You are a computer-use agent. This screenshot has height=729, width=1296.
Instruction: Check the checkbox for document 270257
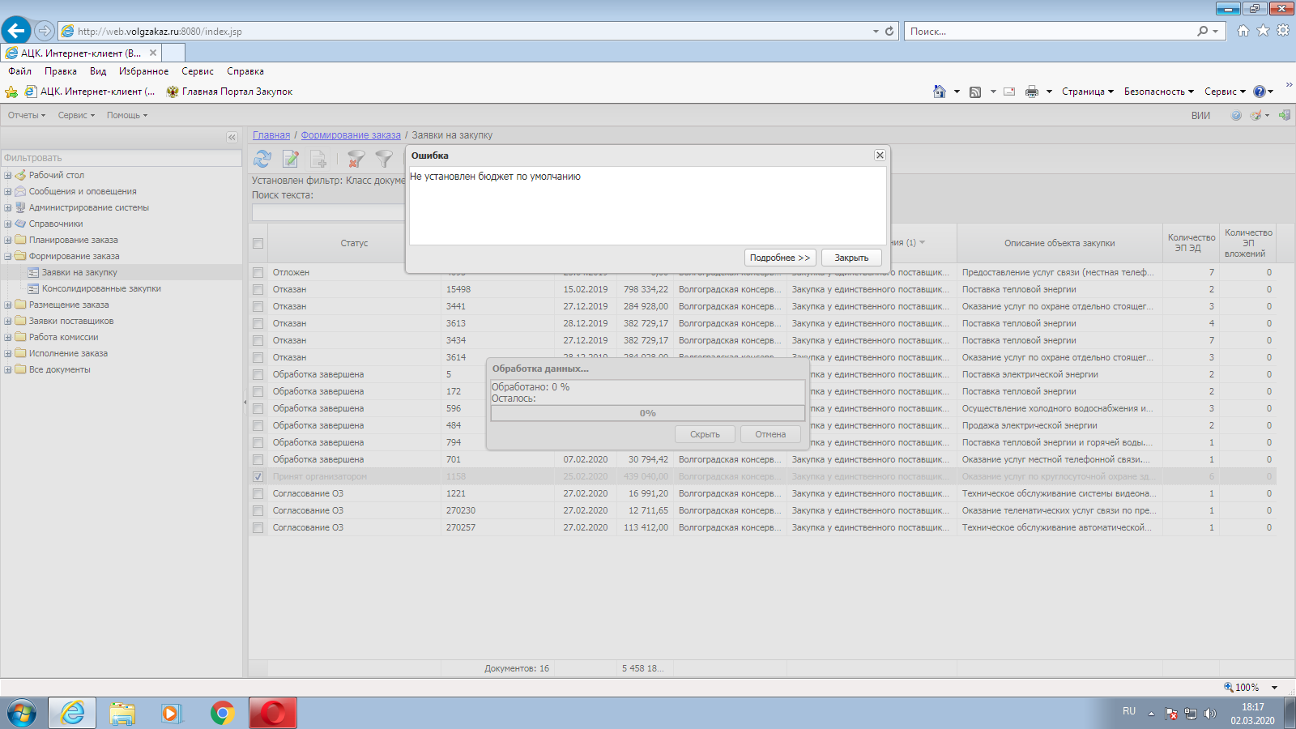click(258, 528)
